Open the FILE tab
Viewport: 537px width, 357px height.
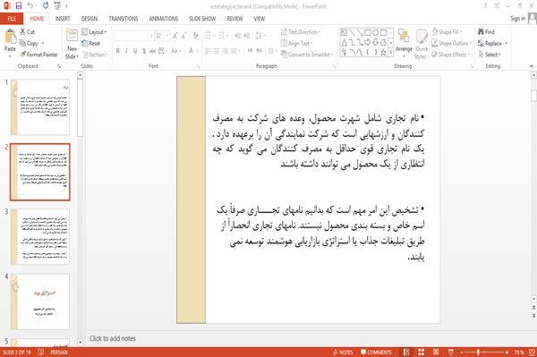(12, 19)
